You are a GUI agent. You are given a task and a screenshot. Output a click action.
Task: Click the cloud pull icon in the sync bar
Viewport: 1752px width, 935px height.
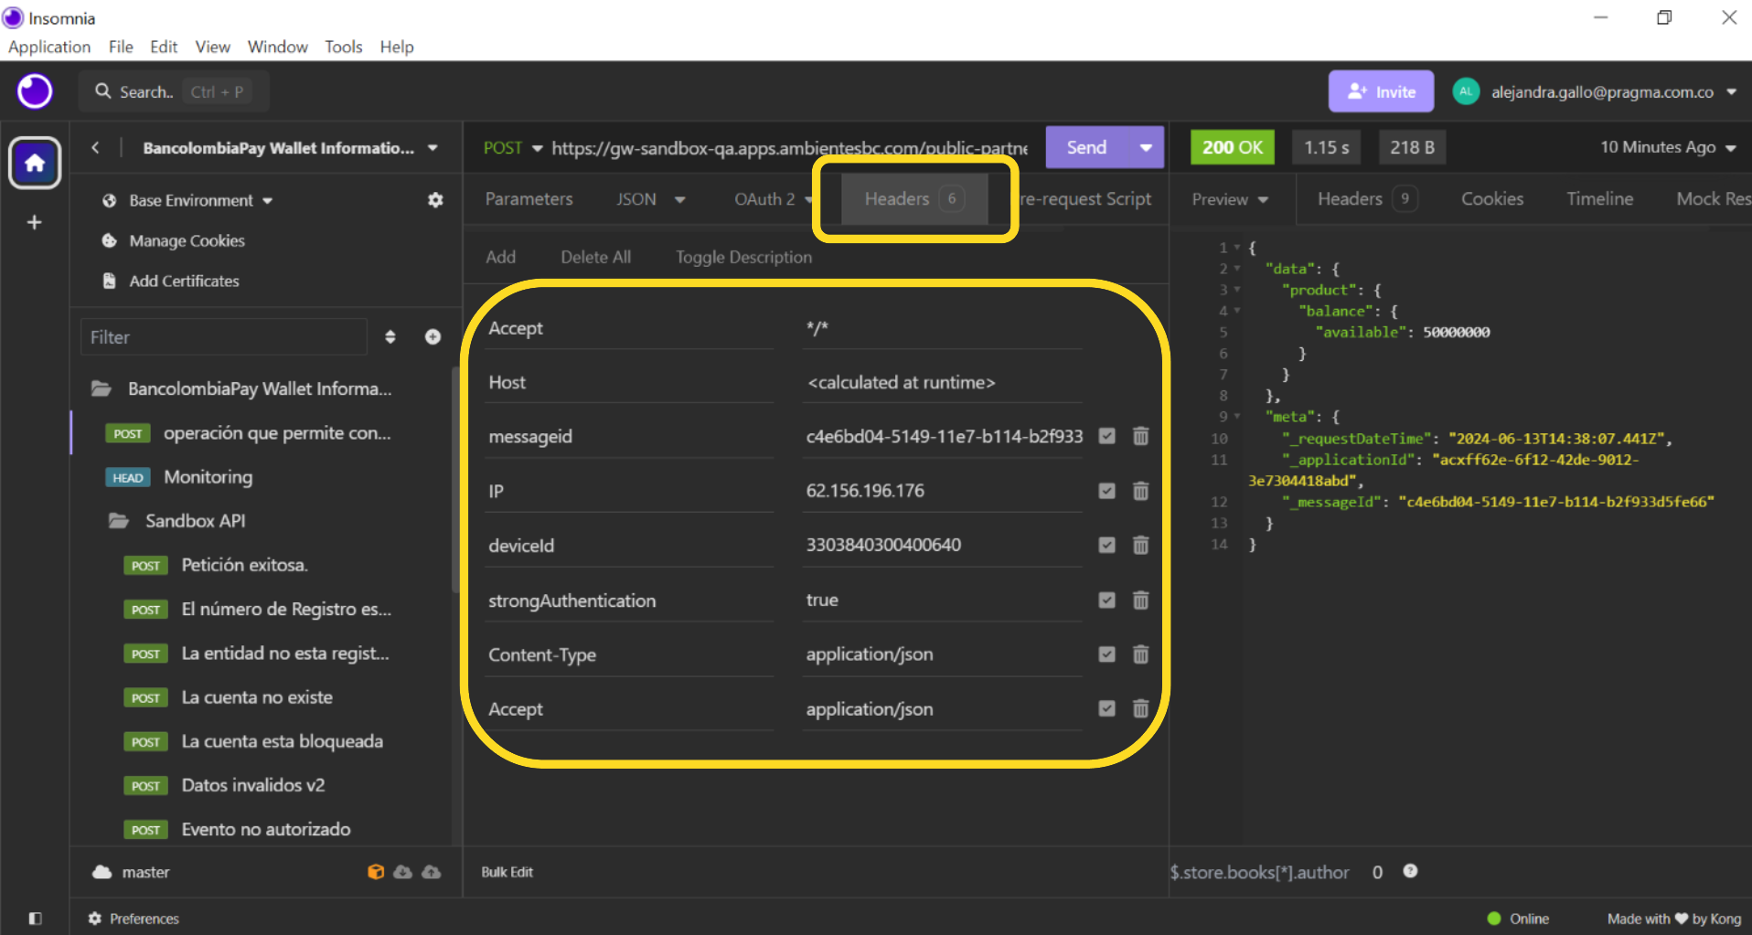coord(403,872)
